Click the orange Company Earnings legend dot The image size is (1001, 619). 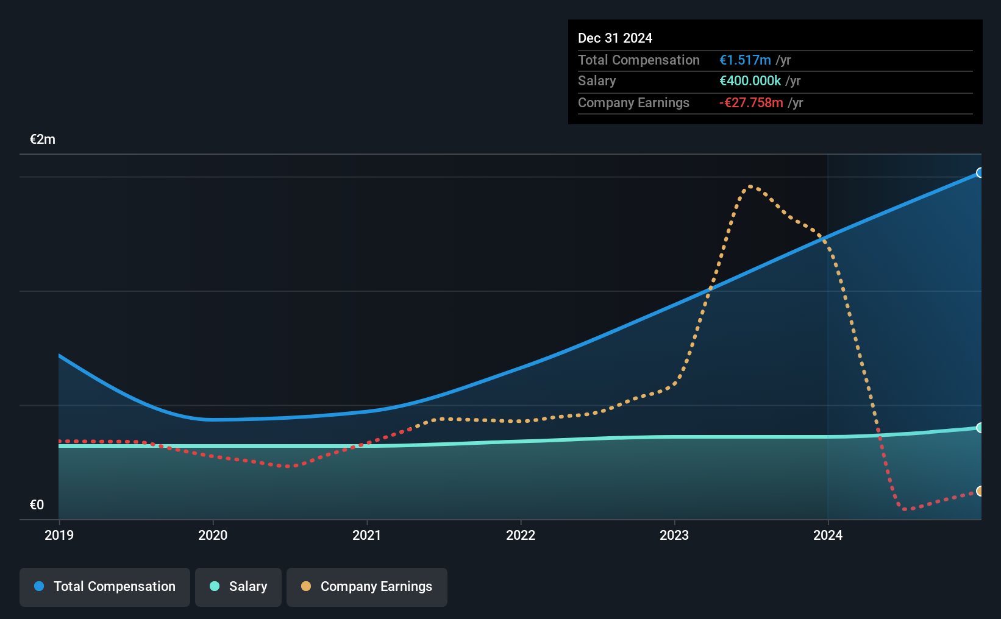pyautogui.click(x=306, y=586)
